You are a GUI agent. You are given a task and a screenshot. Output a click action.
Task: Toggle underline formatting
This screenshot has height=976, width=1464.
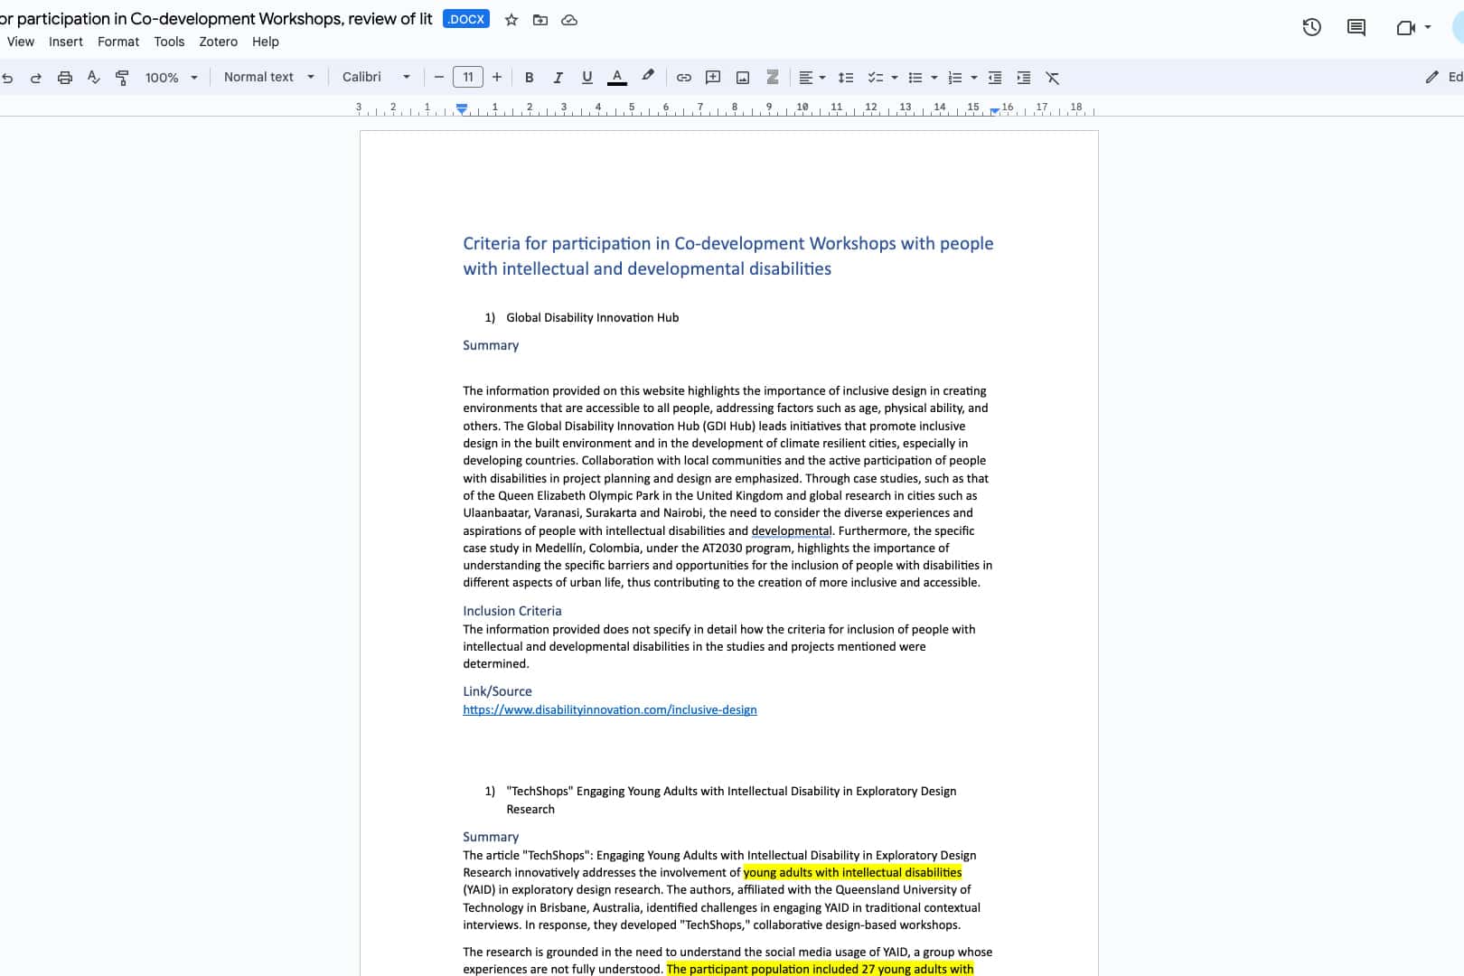pyautogui.click(x=587, y=78)
